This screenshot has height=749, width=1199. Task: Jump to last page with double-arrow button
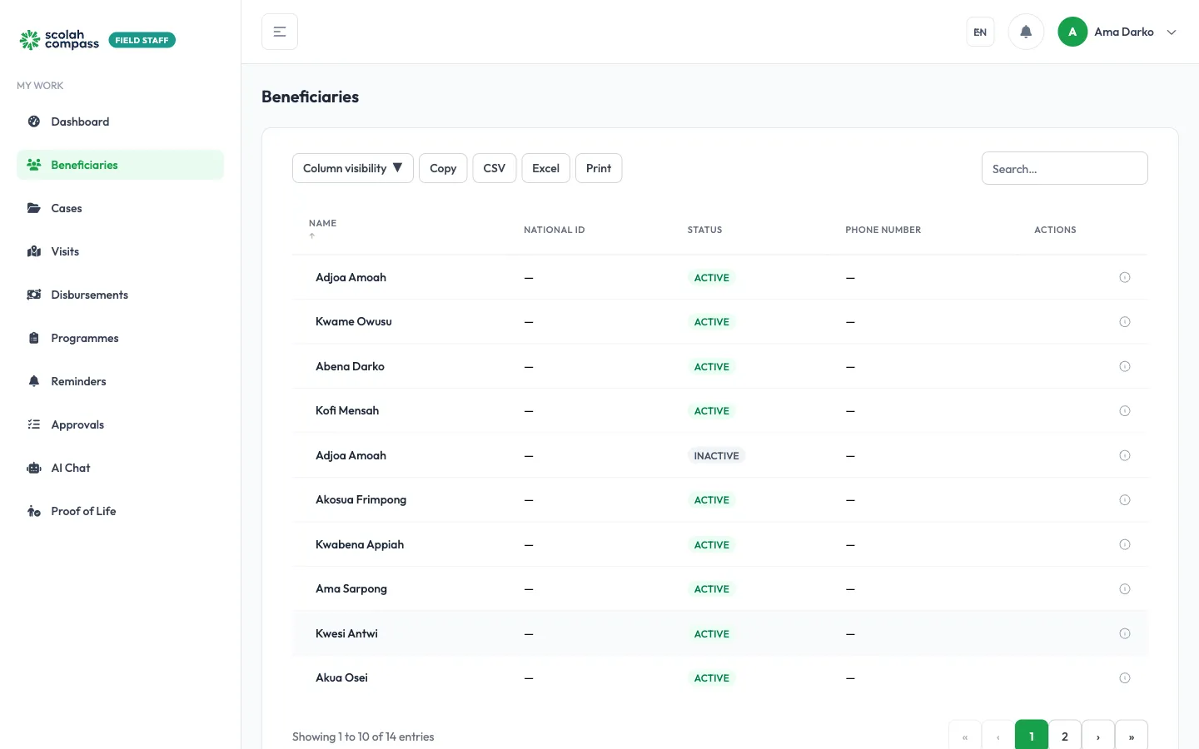click(x=1132, y=736)
